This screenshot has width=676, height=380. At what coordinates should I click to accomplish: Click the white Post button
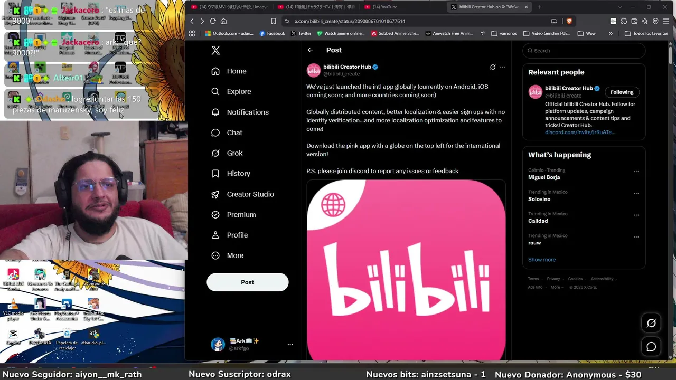click(248, 282)
